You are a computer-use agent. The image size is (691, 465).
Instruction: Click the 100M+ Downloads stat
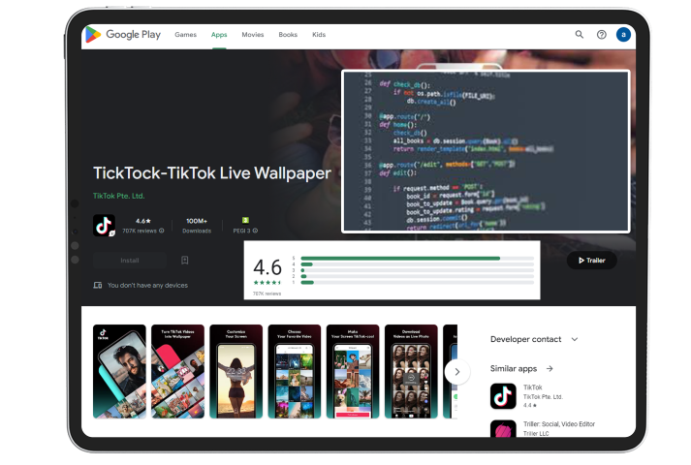click(197, 225)
